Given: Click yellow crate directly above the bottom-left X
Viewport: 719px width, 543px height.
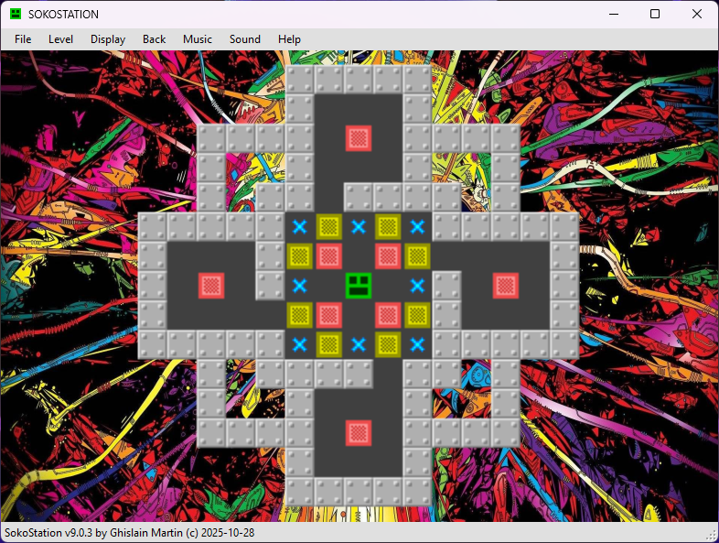Looking at the screenshot, I should click(299, 315).
